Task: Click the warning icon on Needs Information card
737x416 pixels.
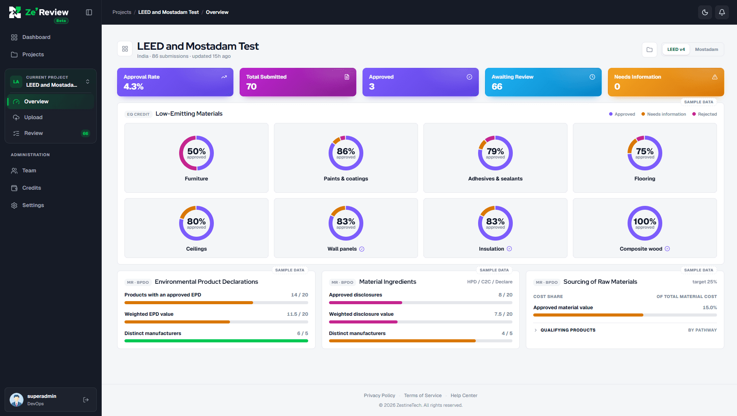Action: point(715,77)
